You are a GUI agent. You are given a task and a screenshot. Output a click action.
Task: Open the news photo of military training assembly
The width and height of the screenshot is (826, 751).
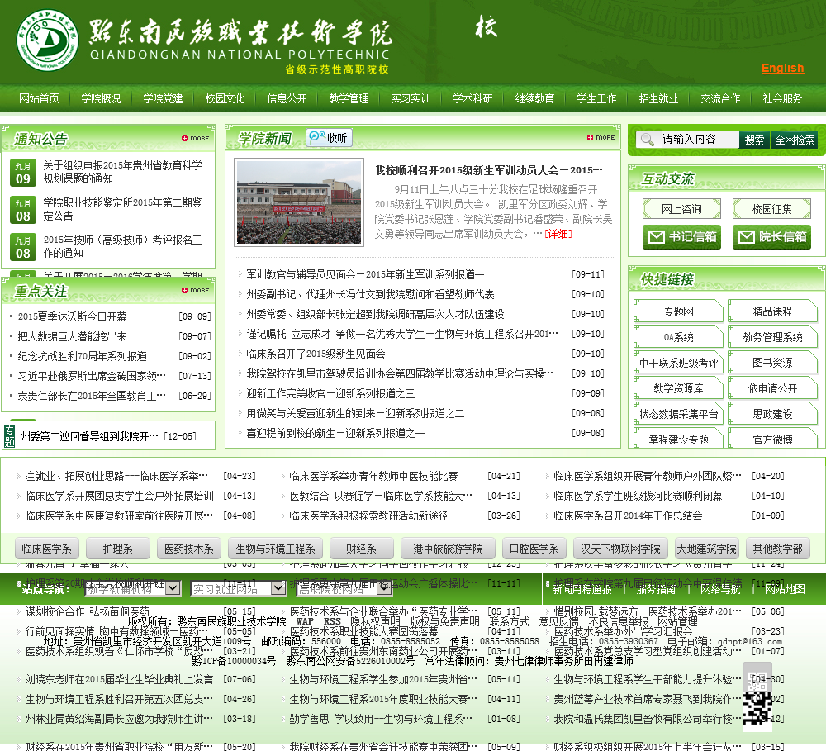click(x=299, y=202)
